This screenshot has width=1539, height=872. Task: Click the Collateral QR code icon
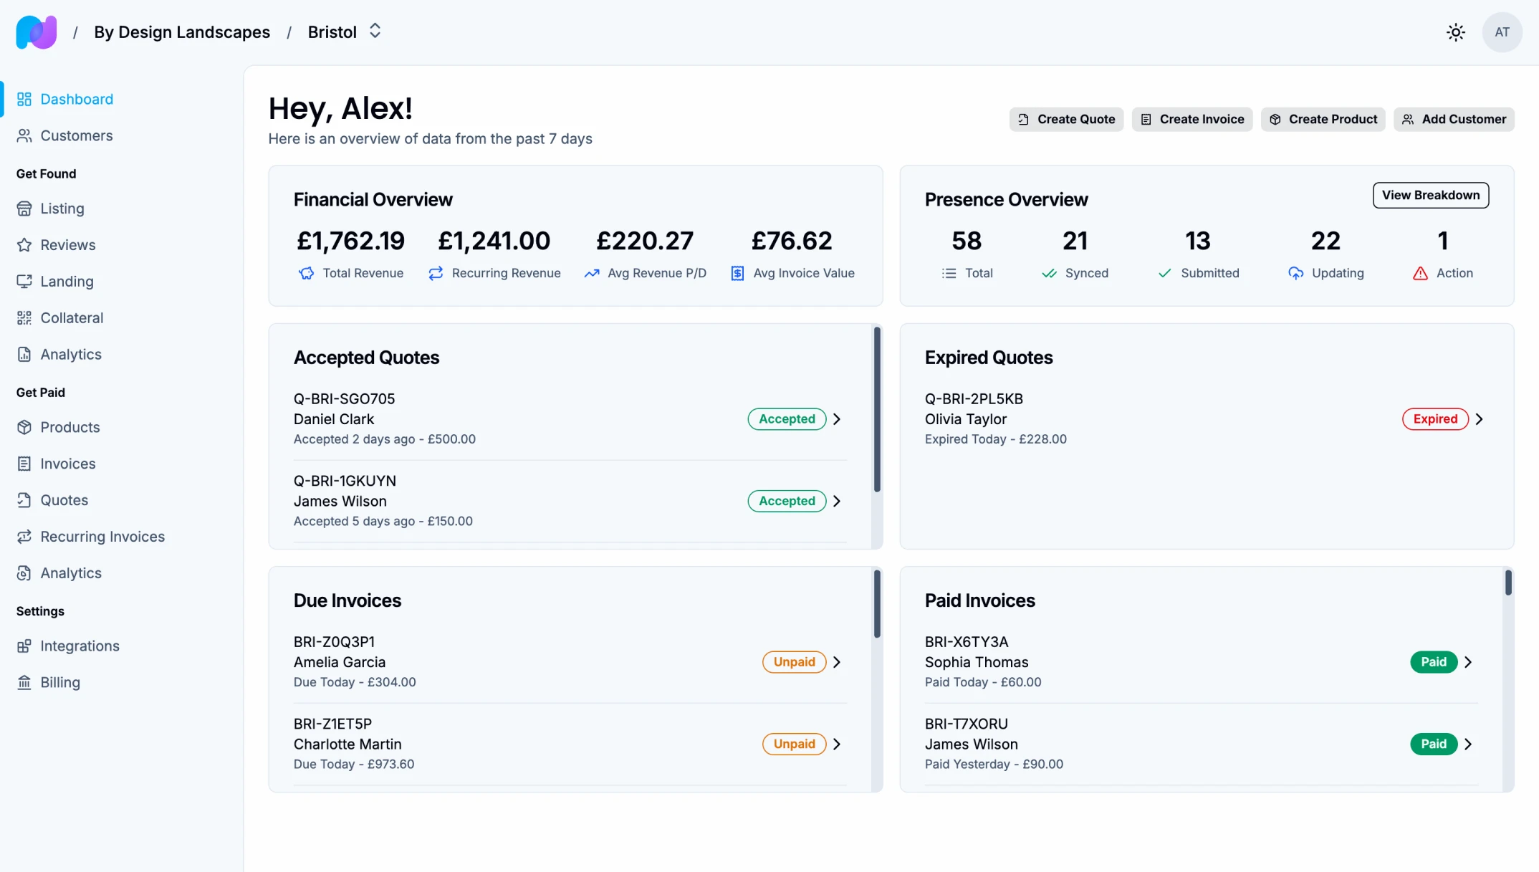point(24,318)
